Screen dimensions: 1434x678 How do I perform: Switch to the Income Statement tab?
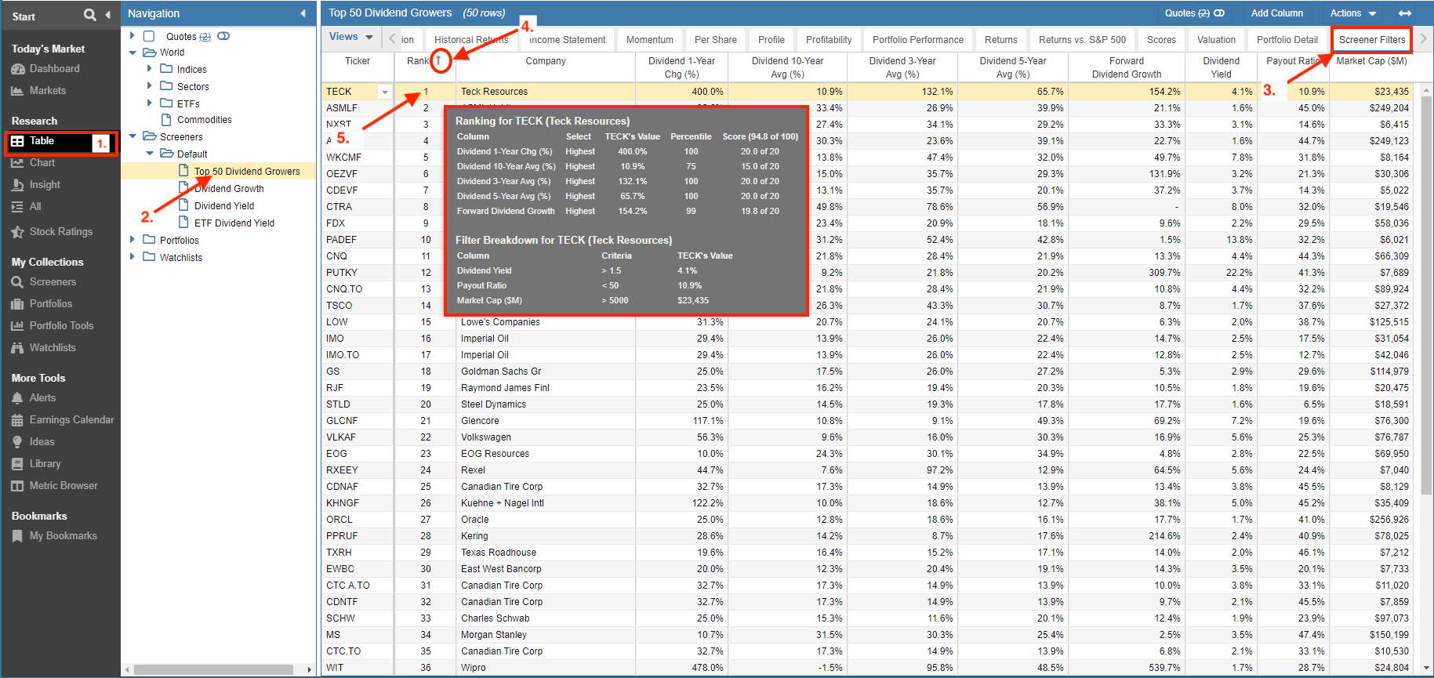(x=567, y=40)
